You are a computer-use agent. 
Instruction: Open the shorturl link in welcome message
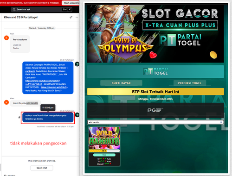(54, 87)
